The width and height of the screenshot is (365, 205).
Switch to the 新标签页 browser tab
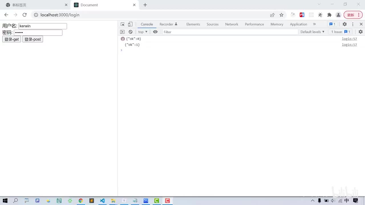[36, 5]
